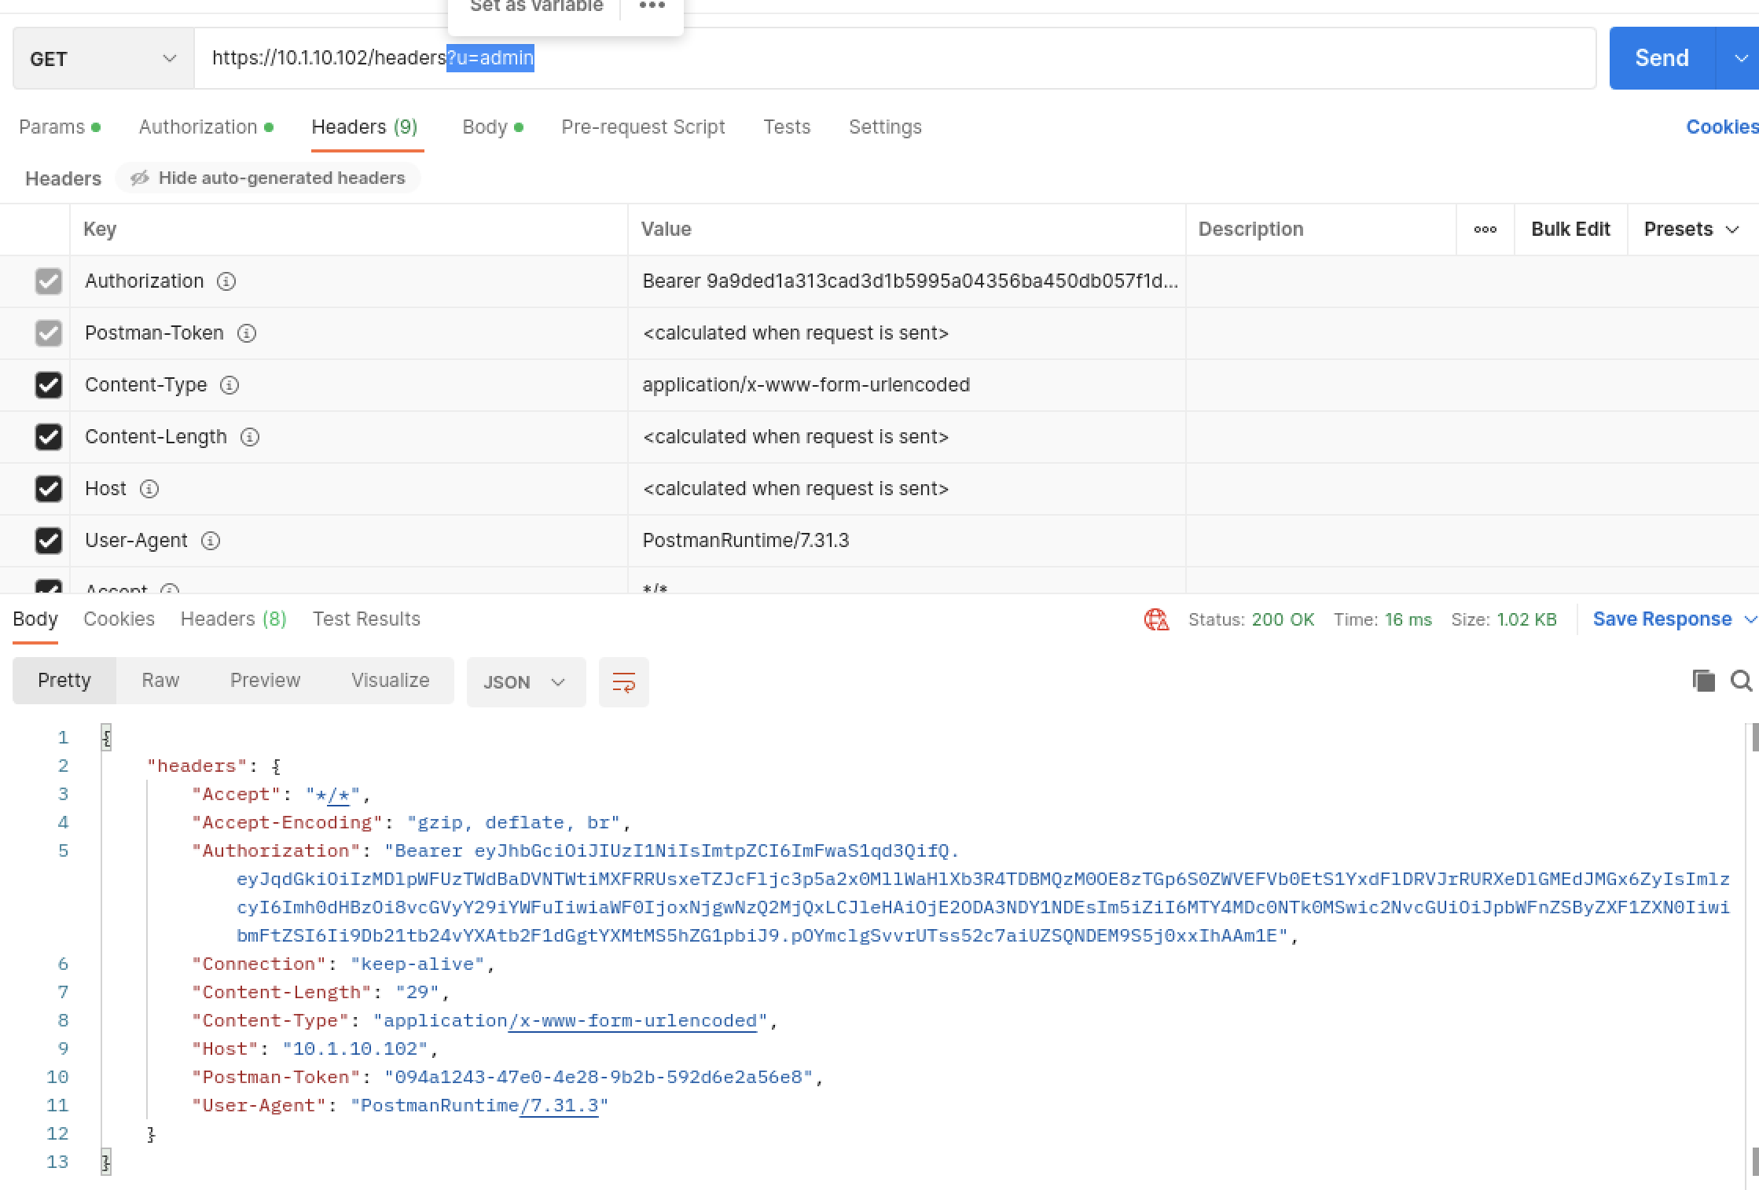The width and height of the screenshot is (1759, 1190).
Task: Open Test Results tab
Action: pos(366,619)
